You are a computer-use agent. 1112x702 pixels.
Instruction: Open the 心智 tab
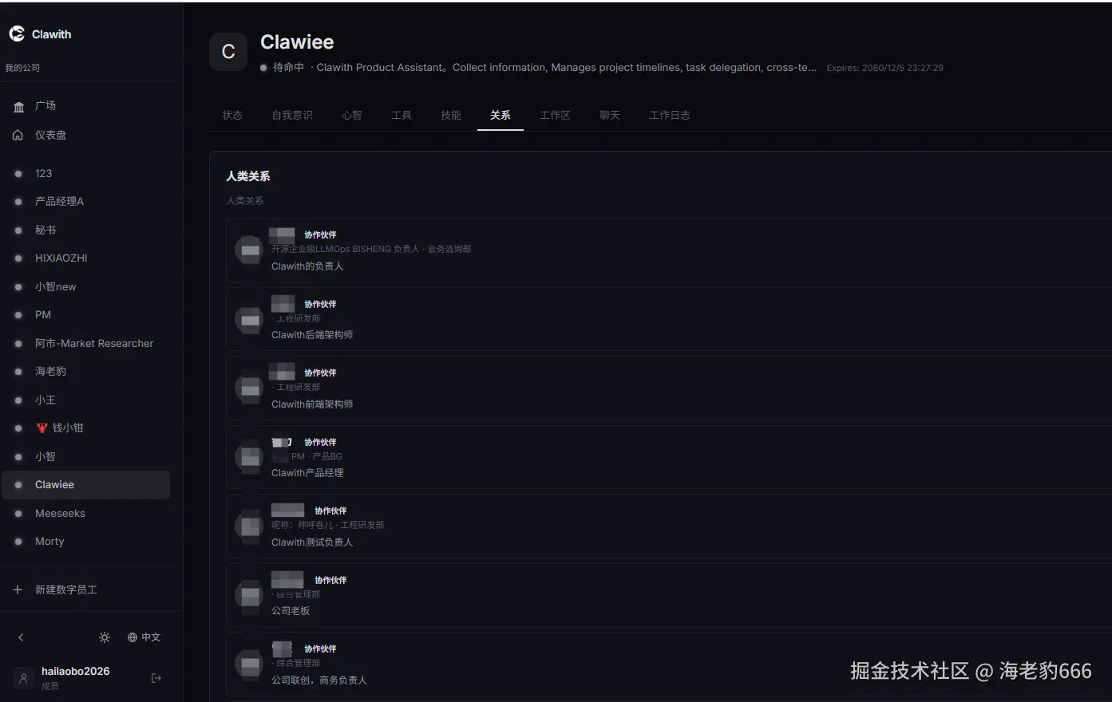[352, 115]
